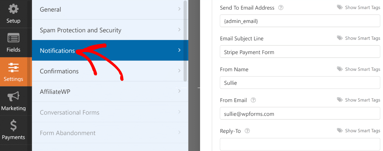Open Spam Protection and Security section
Viewport: 383px width, 151px height.
point(110,30)
